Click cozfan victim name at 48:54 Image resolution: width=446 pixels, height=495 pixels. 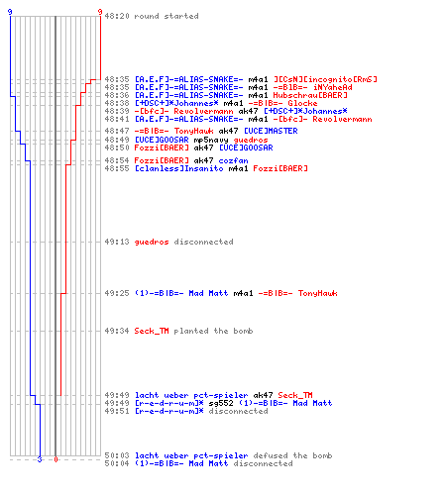(x=233, y=160)
